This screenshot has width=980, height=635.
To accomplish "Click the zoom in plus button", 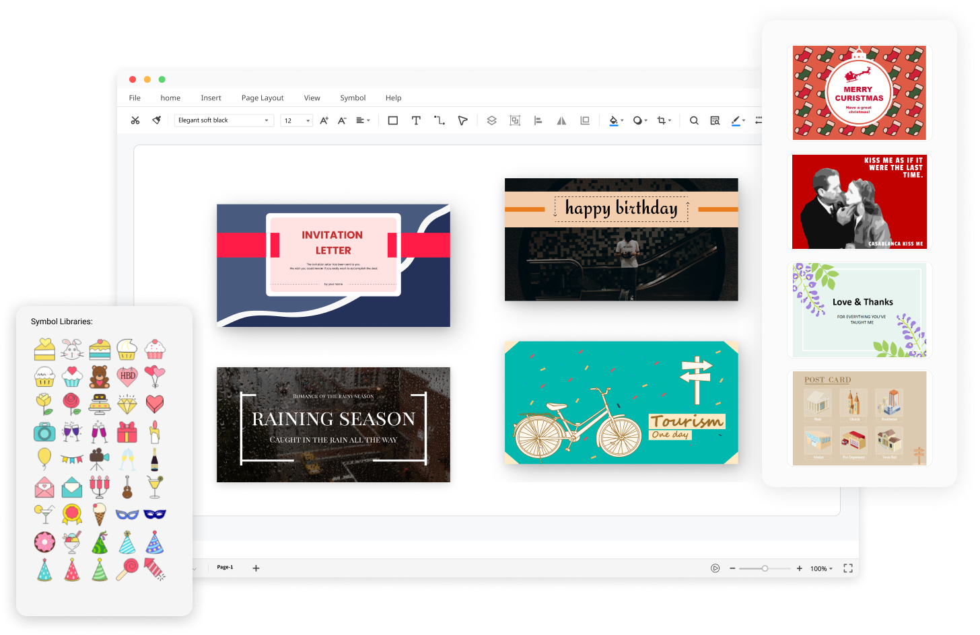I will pyautogui.click(x=800, y=568).
